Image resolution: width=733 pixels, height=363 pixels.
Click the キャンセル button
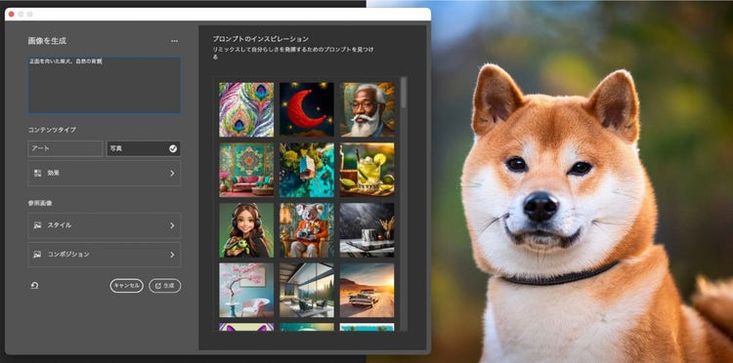pyautogui.click(x=127, y=286)
